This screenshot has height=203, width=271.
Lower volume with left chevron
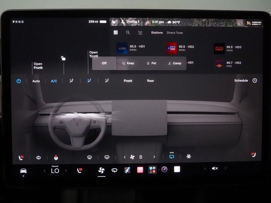pyautogui.click(x=205, y=168)
